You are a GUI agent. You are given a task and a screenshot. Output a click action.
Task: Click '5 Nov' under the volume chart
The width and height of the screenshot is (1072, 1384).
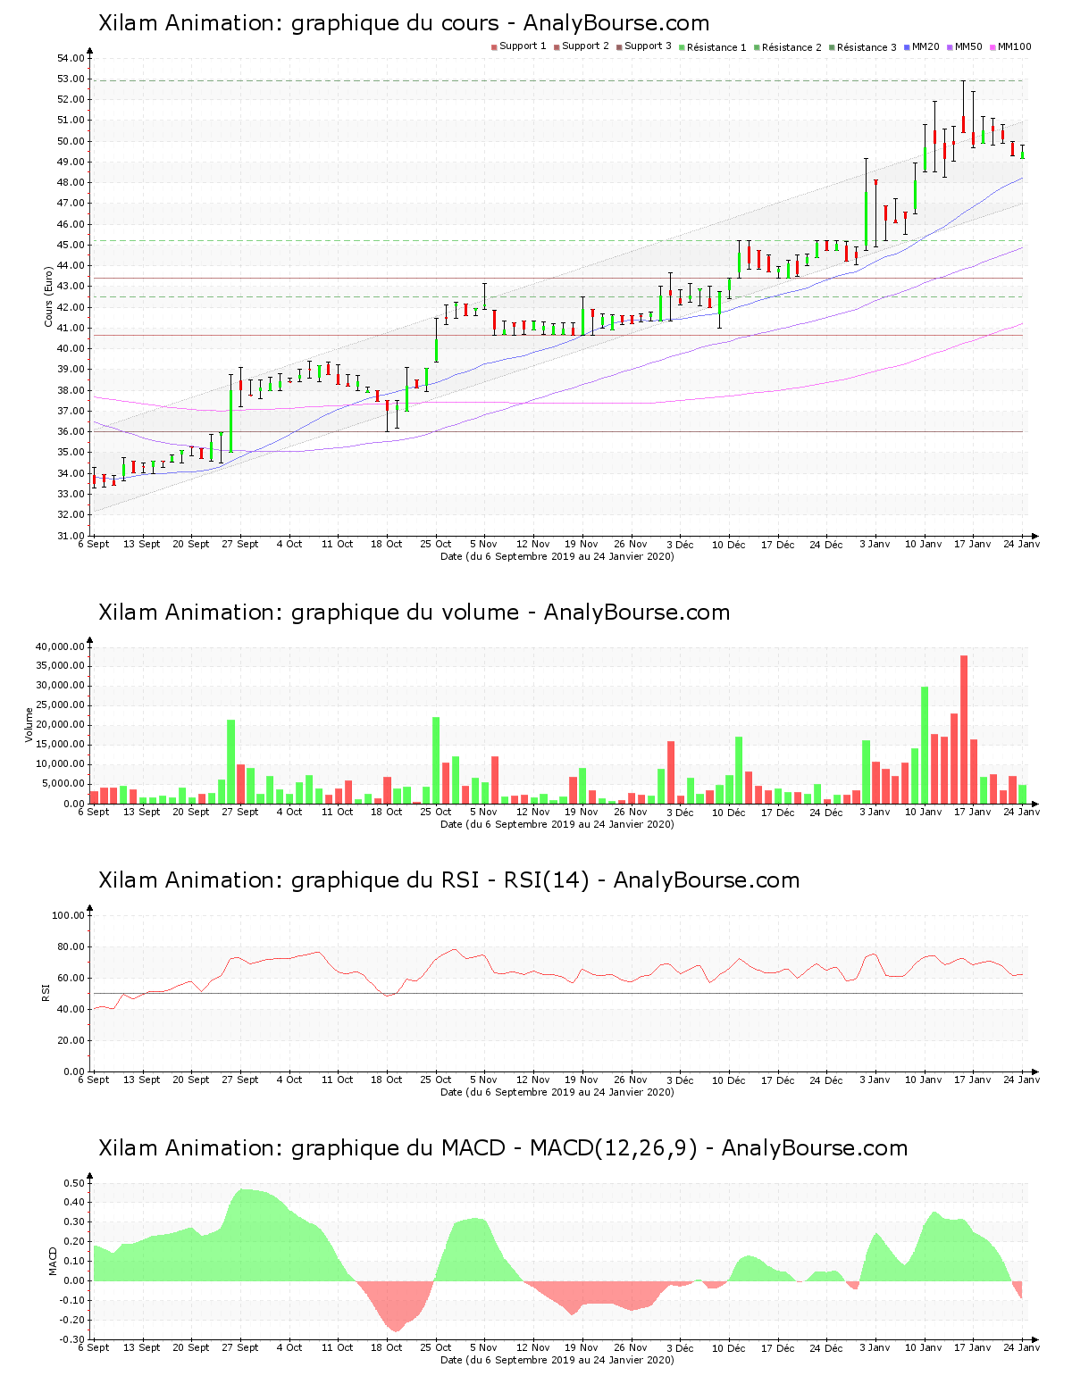pos(484,812)
